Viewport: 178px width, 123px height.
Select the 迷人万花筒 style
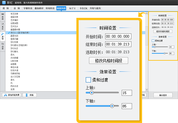point(15,77)
